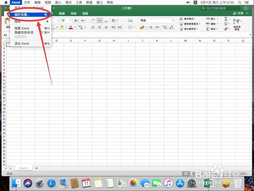254x191 pixels.
Task: Select column header G
Action: (100, 41)
